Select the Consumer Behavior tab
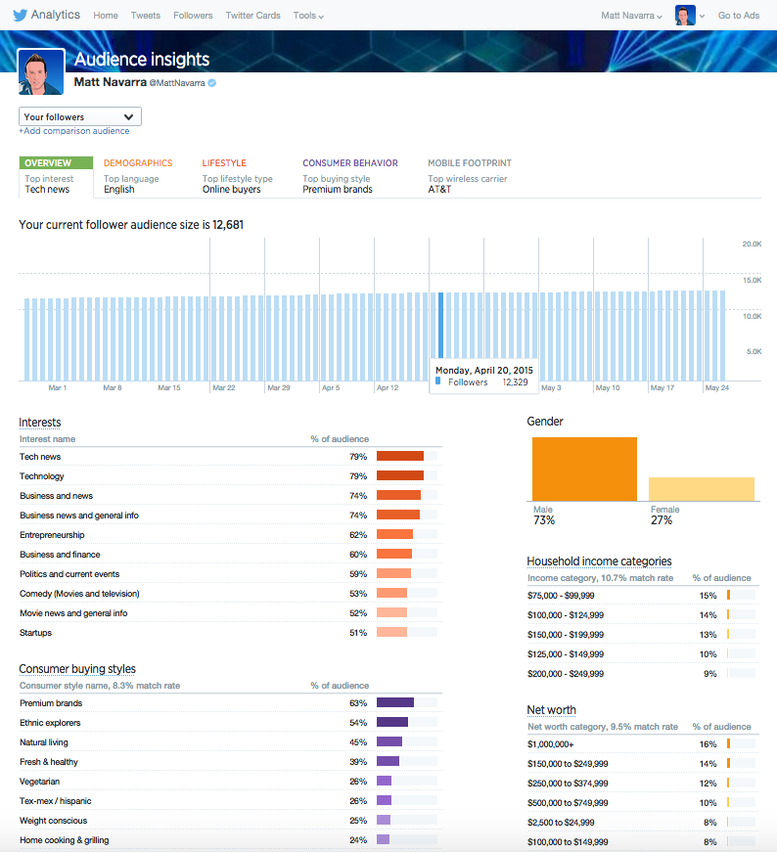 click(349, 163)
